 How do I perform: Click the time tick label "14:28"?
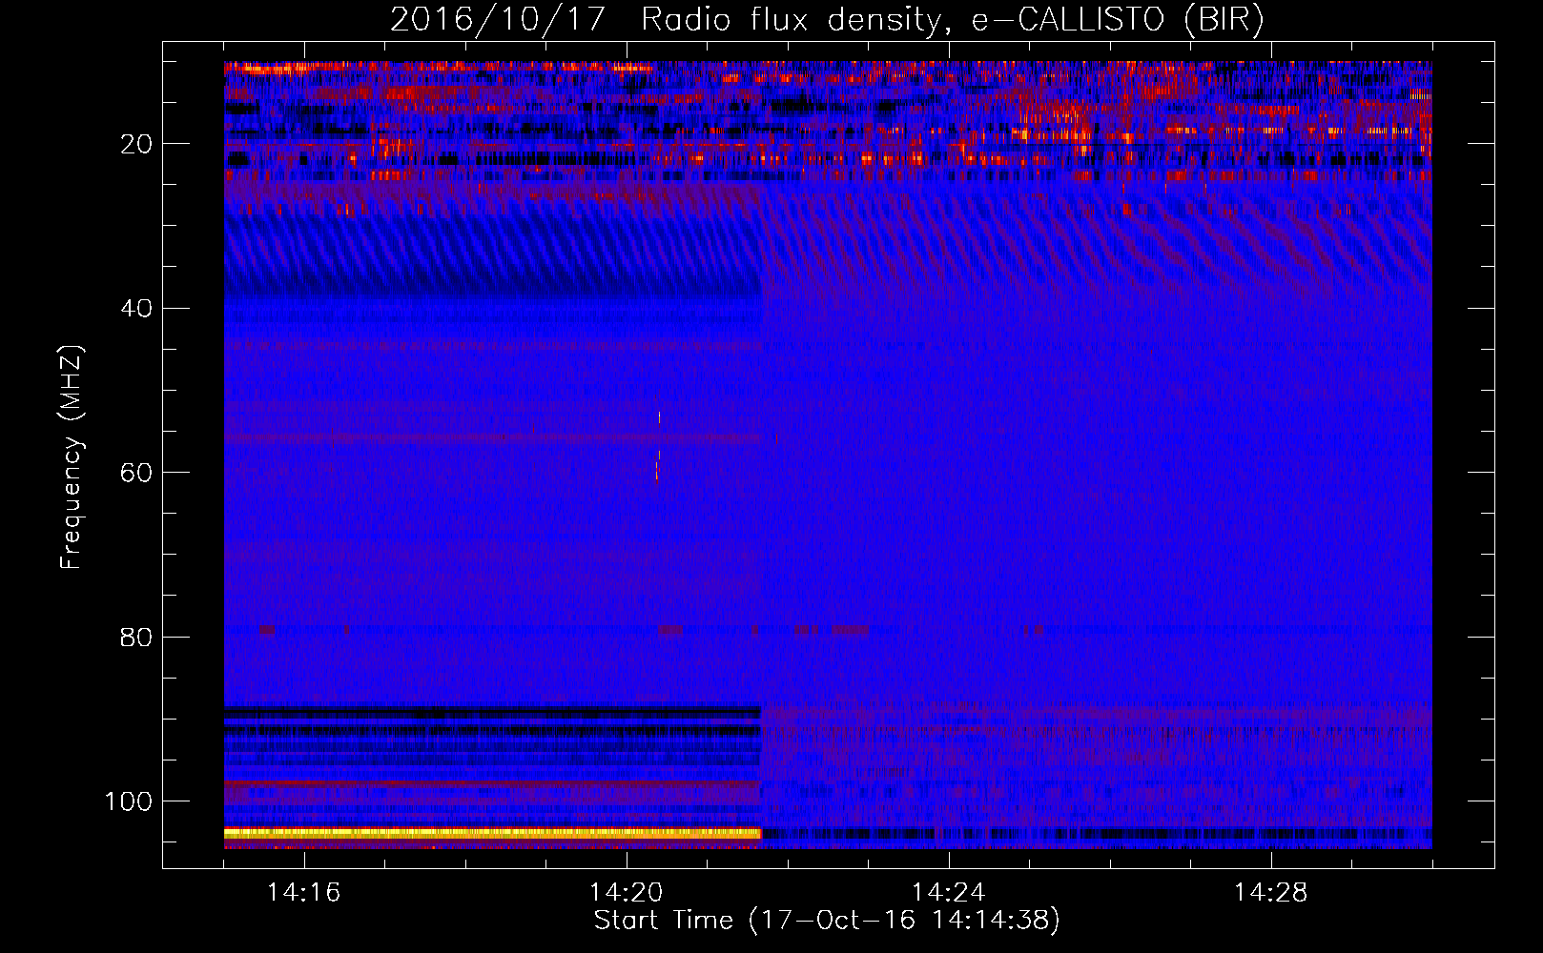point(1270,893)
